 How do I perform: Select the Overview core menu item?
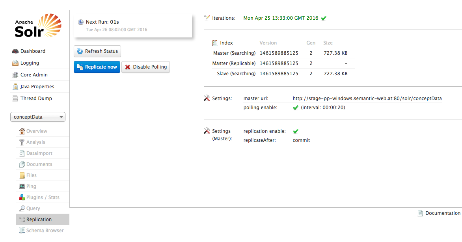tap(37, 131)
